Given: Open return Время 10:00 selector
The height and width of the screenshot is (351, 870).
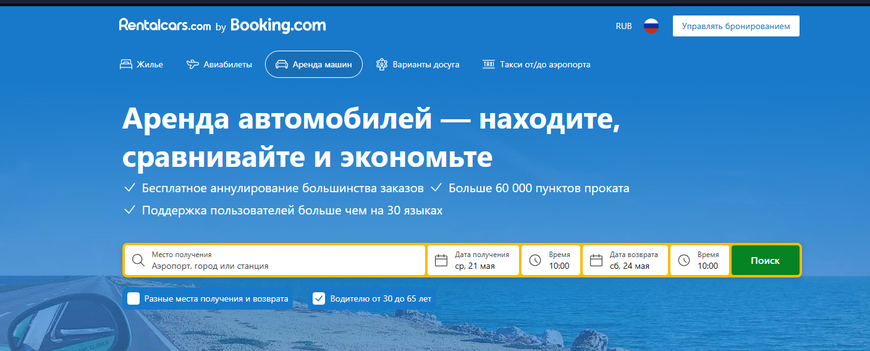Looking at the screenshot, I should pyautogui.click(x=700, y=260).
